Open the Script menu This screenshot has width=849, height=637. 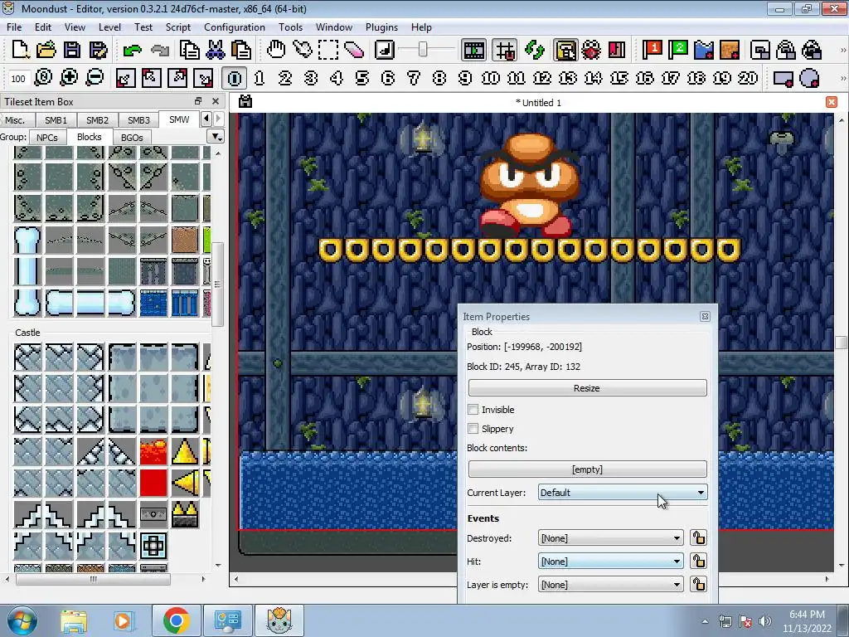pos(177,27)
